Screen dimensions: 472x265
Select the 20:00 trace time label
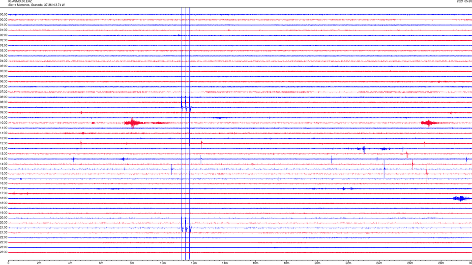pos(3,218)
